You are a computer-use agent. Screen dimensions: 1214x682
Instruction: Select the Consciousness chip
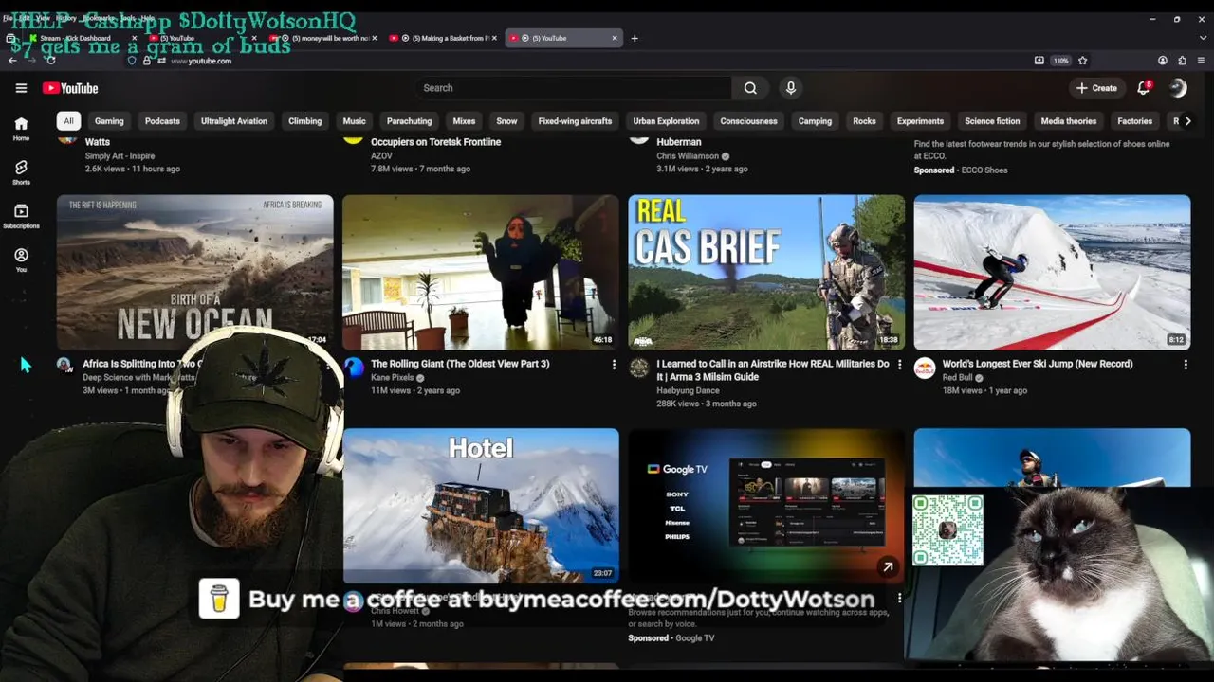(748, 121)
